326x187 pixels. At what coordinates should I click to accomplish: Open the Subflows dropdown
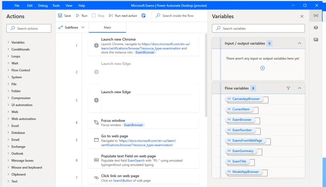(x=71, y=27)
